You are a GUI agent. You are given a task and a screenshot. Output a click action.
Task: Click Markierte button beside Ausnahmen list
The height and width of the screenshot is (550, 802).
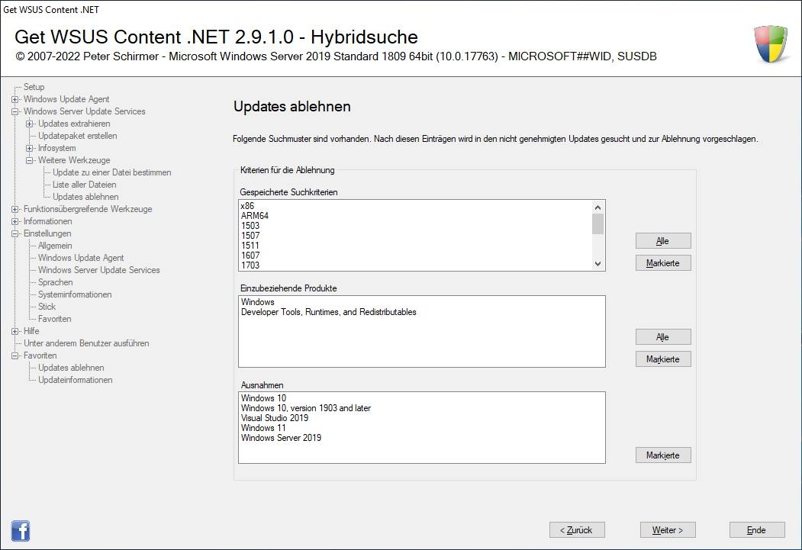coord(663,455)
